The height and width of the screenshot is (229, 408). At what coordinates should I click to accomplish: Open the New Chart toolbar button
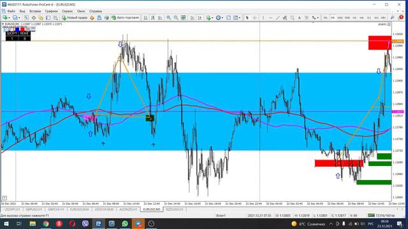(5, 18)
